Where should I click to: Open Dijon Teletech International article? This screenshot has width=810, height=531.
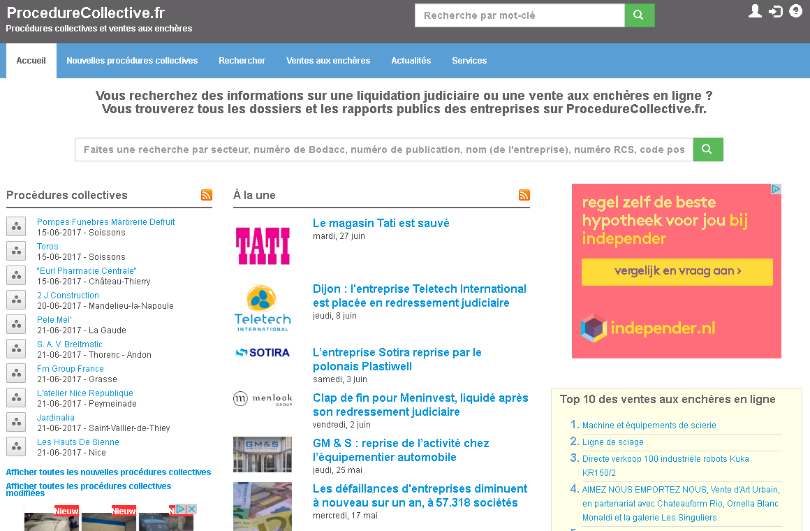[x=420, y=296]
